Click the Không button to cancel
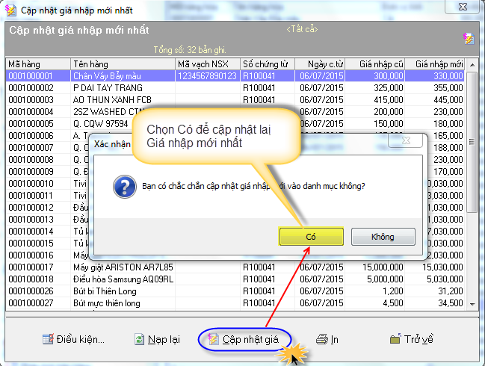Viewport: 485px width, 366px height. pos(382,237)
